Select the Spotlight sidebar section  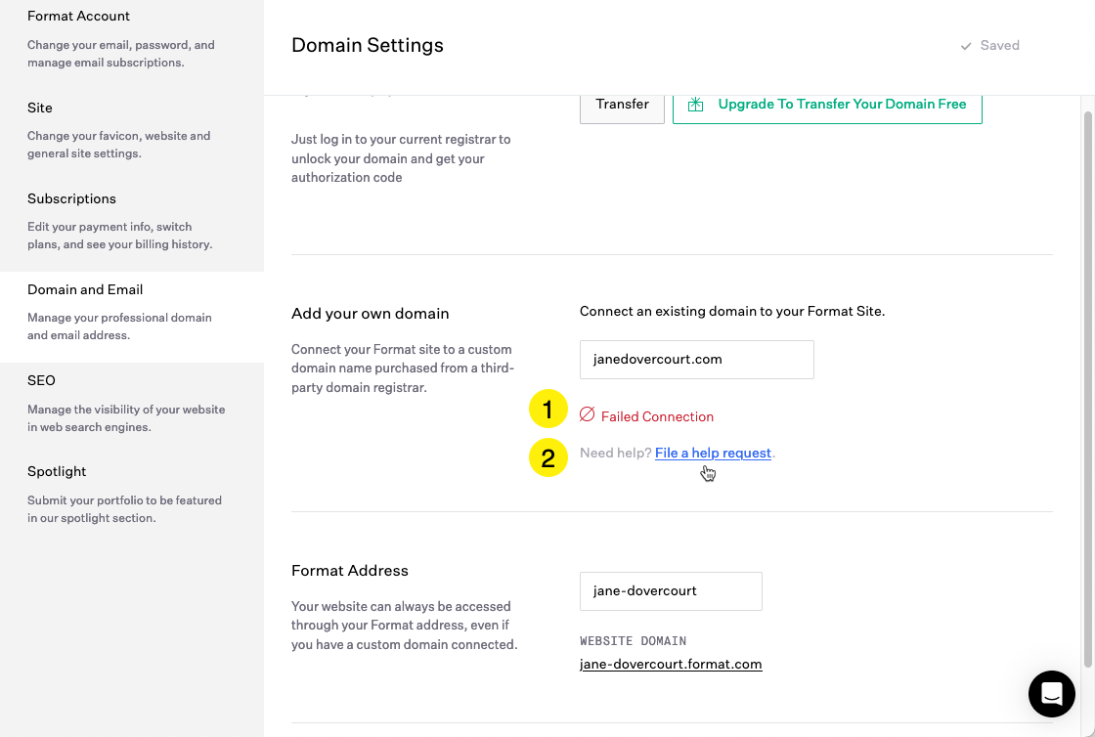pos(56,471)
